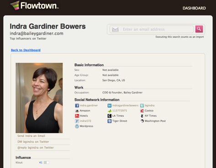Screen dimensions: 216x168
Task: Click the envelope icon in search box
Action: [115, 29]
